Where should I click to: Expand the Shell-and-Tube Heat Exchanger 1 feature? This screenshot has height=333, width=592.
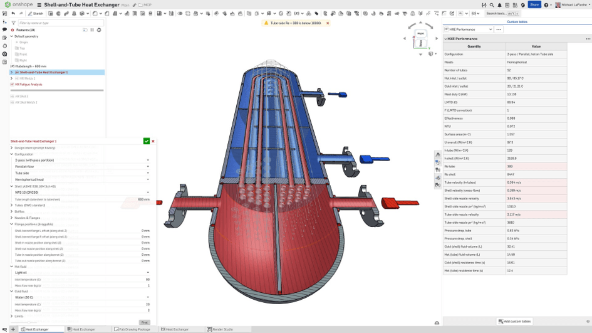pyautogui.click(x=12, y=72)
